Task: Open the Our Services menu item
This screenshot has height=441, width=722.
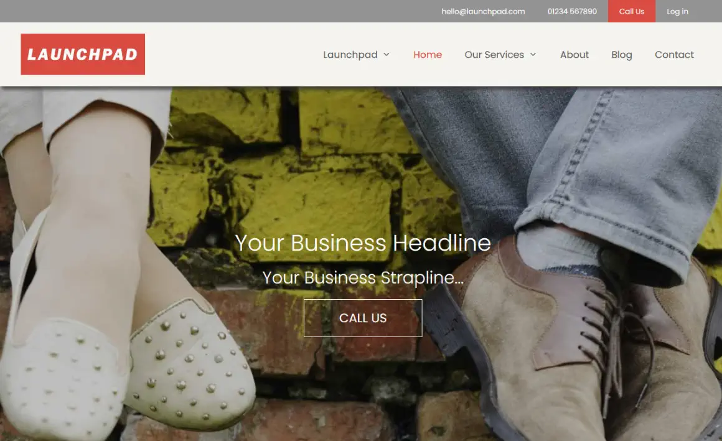Action: click(x=494, y=55)
